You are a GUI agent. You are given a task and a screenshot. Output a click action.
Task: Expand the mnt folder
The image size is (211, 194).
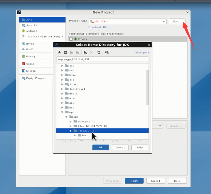62,103
